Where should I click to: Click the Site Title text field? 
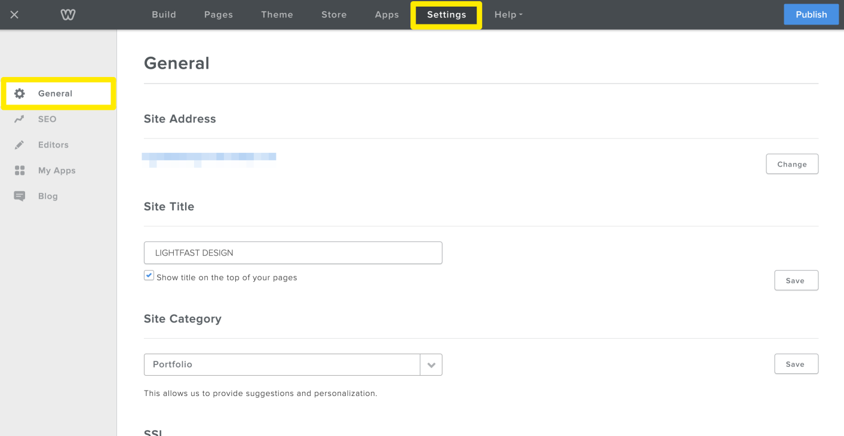pyautogui.click(x=293, y=253)
